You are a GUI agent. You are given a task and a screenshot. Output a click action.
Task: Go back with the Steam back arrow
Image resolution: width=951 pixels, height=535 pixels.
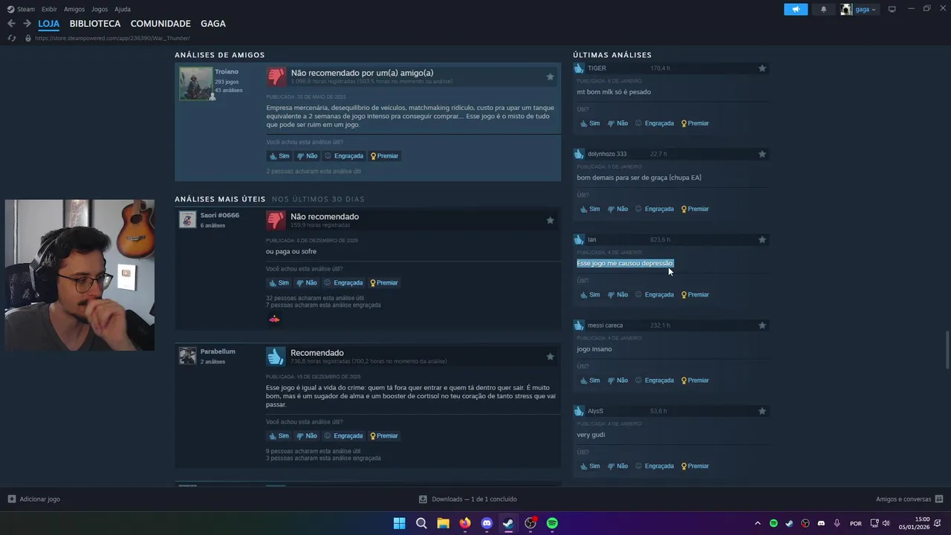click(x=11, y=24)
